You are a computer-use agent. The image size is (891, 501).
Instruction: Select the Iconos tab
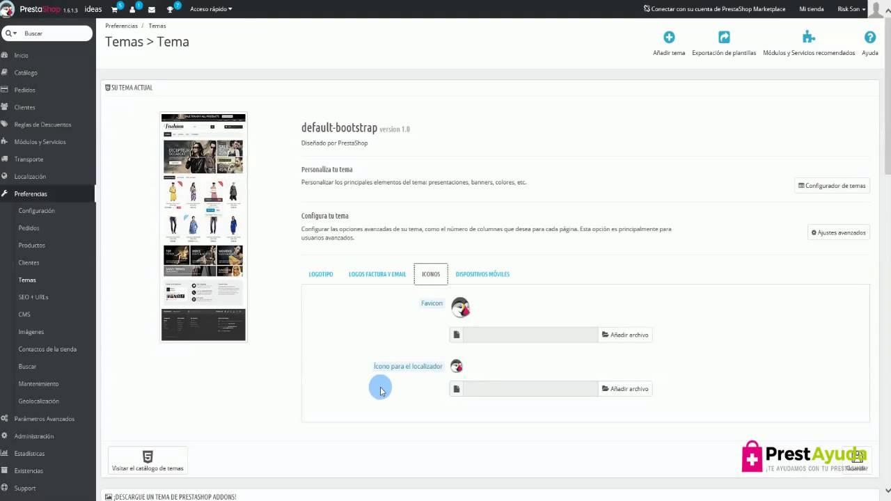pos(431,274)
